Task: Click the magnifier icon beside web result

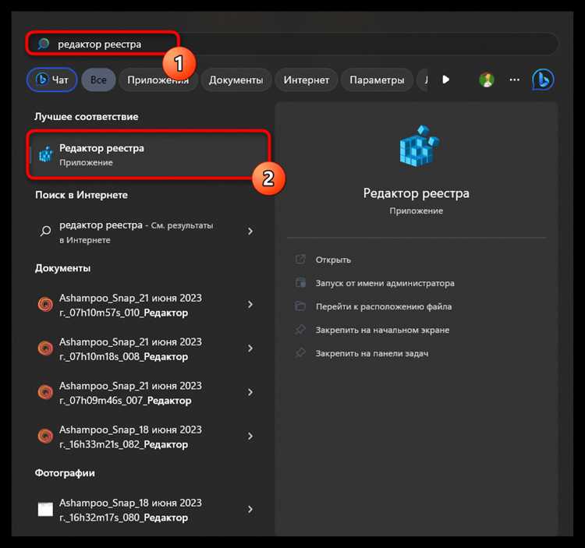Action: [45, 232]
